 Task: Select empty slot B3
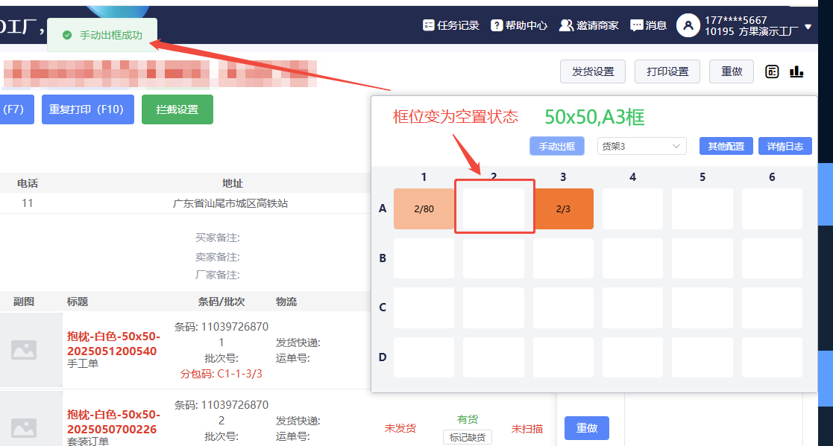(x=563, y=258)
